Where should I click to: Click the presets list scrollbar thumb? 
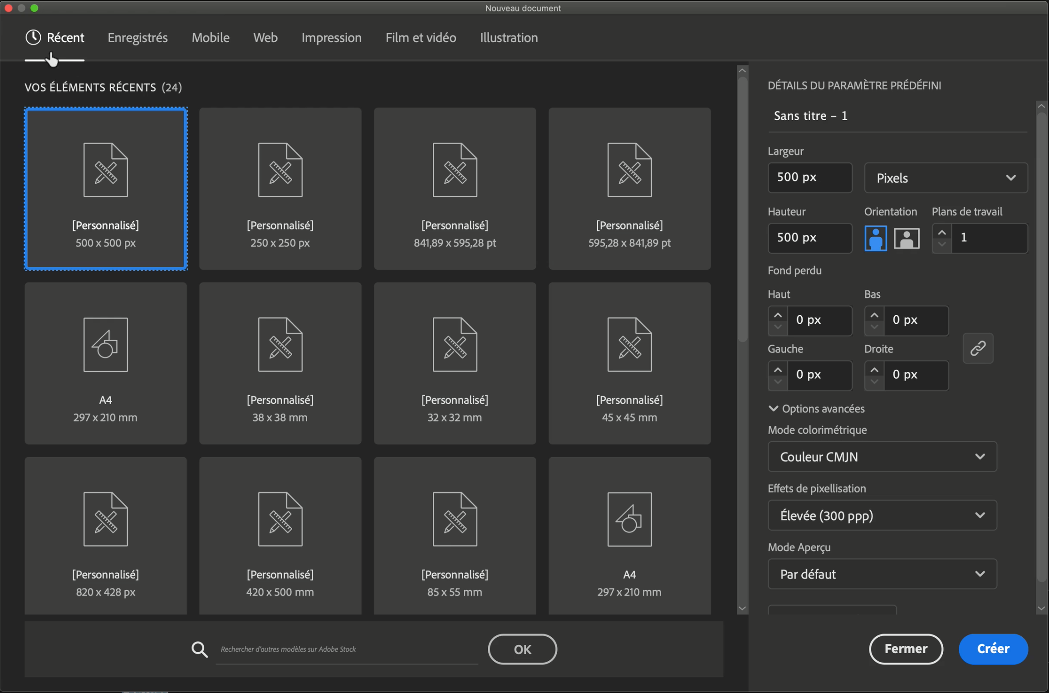(742, 210)
